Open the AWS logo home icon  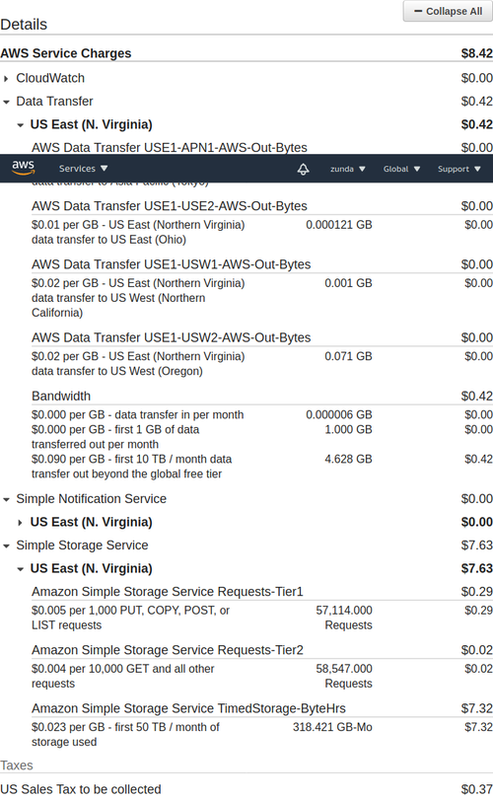pos(23,168)
